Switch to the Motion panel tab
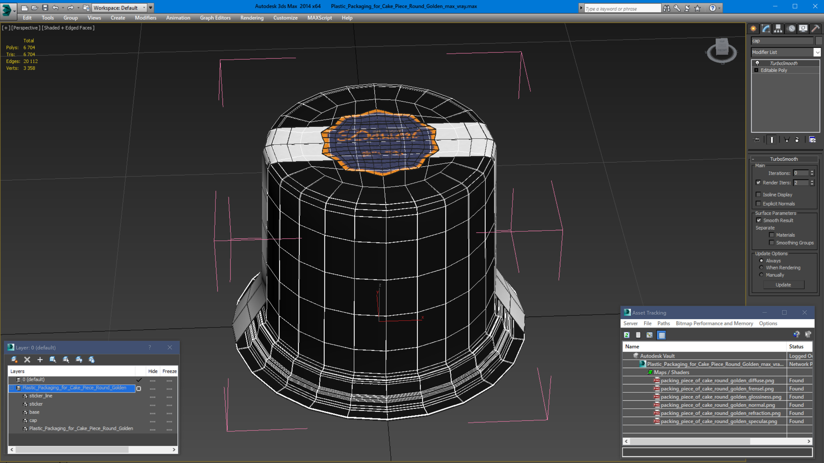The width and height of the screenshot is (824, 463). (791, 29)
